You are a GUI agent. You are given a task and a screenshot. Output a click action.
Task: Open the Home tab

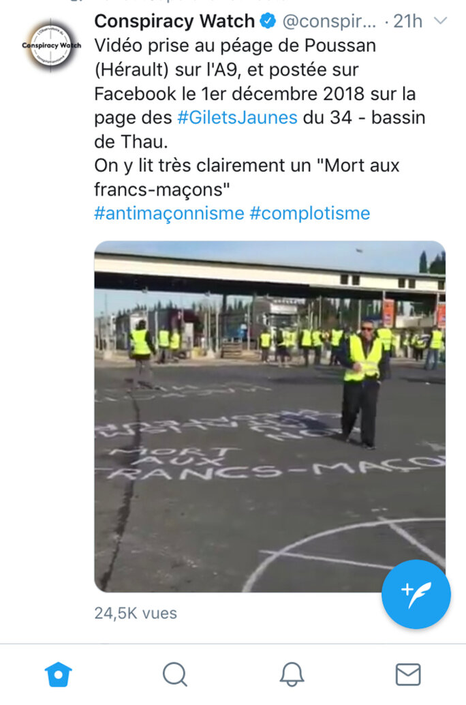[59, 674]
